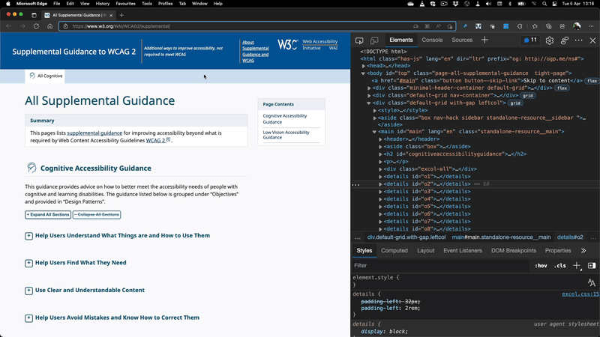Open the Layout tab

click(425, 251)
